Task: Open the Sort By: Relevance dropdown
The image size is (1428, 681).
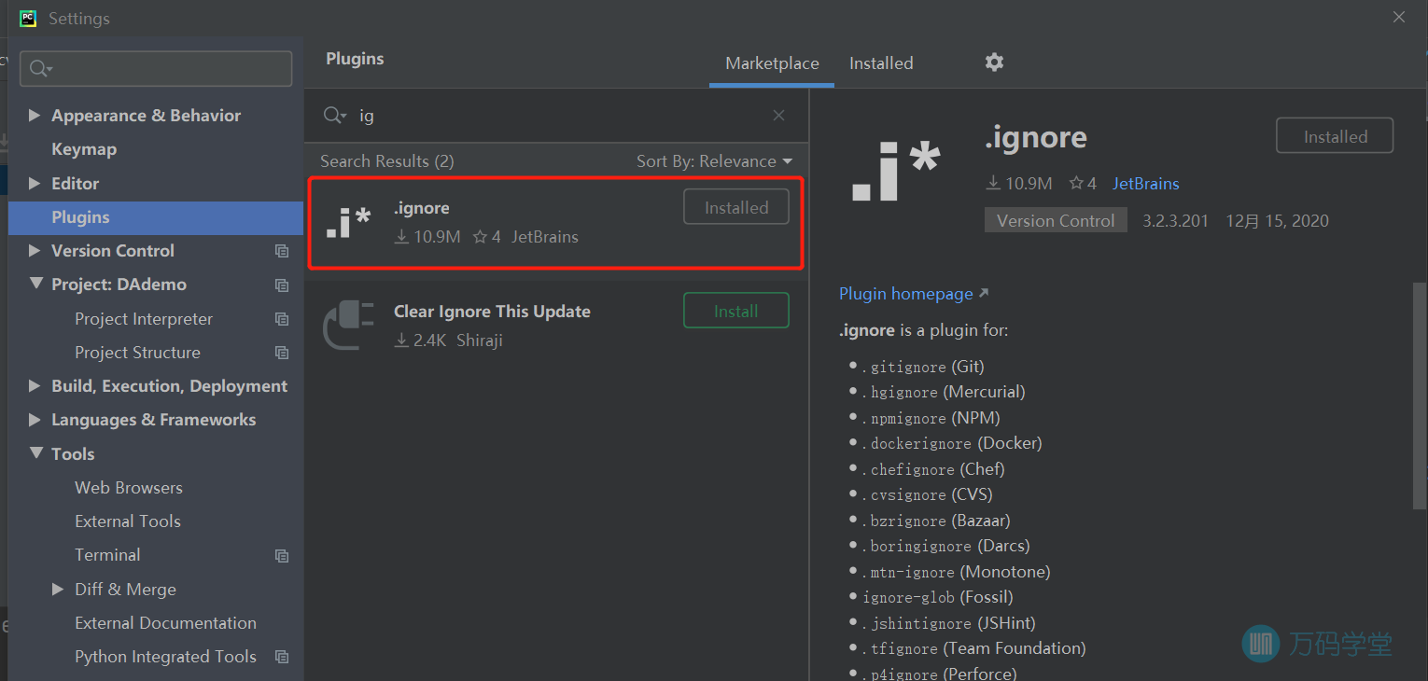Action: click(714, 161)
